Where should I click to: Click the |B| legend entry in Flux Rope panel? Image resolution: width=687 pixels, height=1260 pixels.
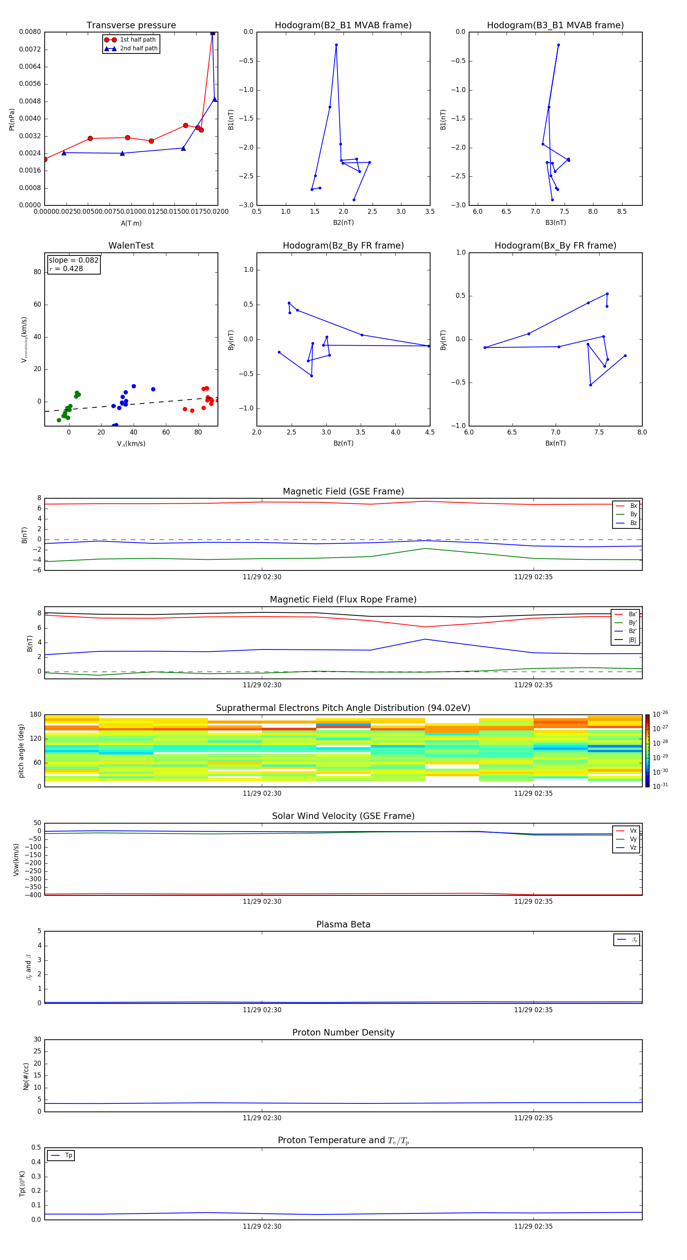click(626, 640)
